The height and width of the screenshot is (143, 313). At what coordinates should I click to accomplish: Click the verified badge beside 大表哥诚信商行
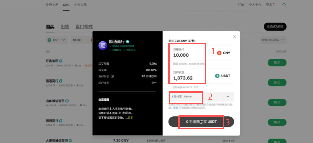click(70, 141)
